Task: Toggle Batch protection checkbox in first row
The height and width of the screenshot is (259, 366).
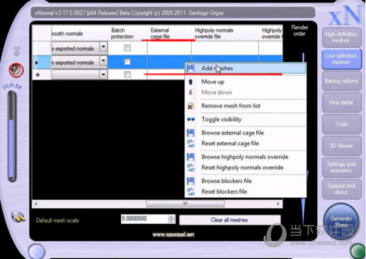Action: click(x=127, y=48)
